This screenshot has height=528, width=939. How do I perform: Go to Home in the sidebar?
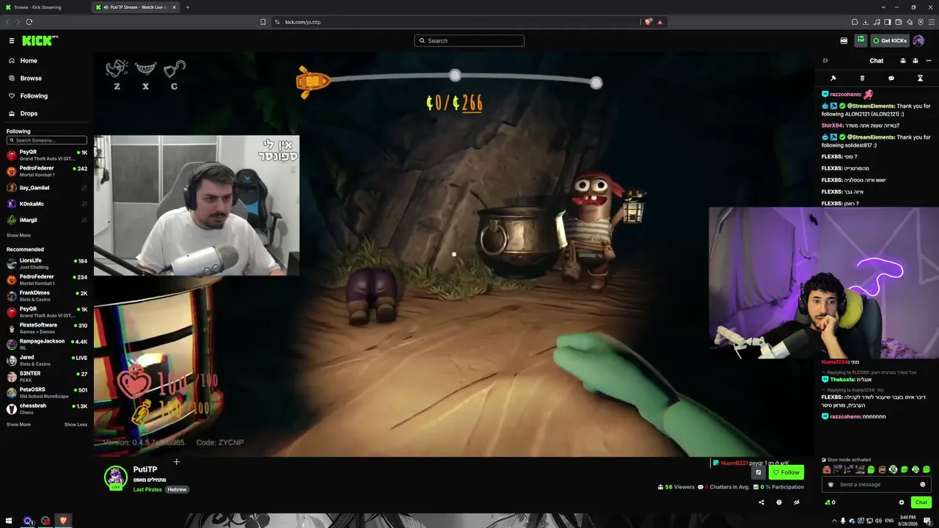click(29, 61)
